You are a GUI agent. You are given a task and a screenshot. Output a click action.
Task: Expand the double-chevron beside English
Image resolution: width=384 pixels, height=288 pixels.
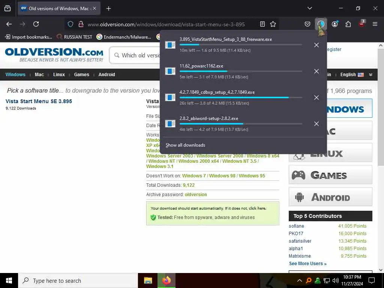pos(371,75)
